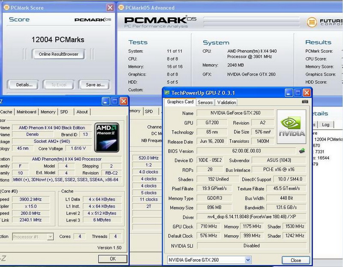Minimize the GPU-Z window
Image resolution: width=343 pixels, height=267 pixels.
tap(289, 93)
